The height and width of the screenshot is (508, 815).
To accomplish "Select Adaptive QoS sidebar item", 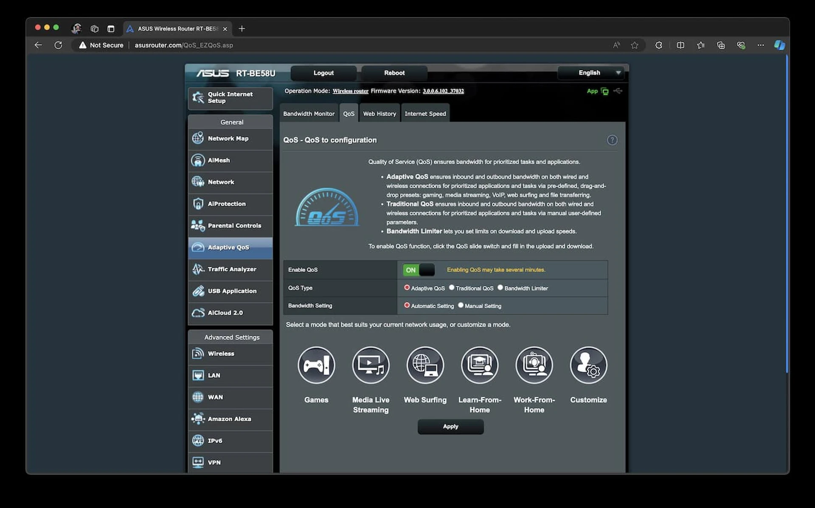I will pos(230,247).
